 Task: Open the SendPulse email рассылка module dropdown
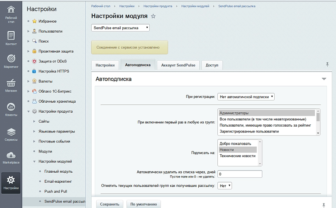[x=120, y=28]
